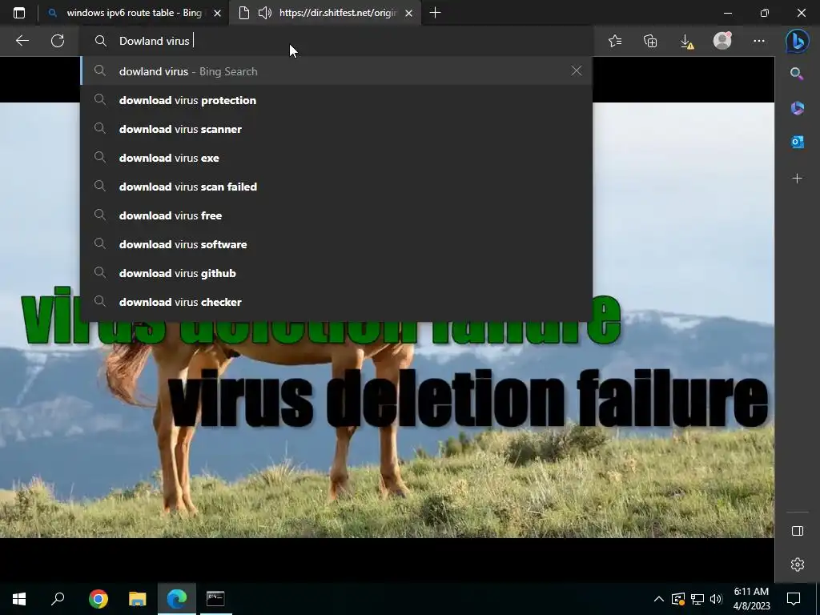Open sidebar settings gear icon
Image resolution: width=820 pixels, height=615 pixels.
coord(797,565)
